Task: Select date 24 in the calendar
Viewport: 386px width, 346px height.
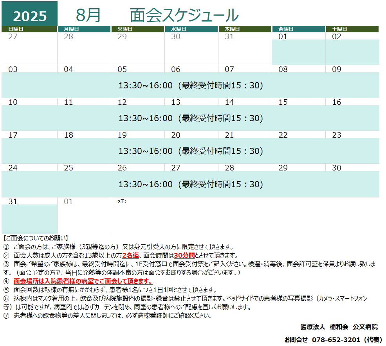Action: [13, 168]
